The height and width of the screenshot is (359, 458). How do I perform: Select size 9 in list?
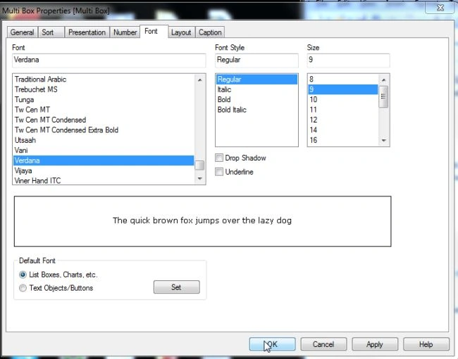coord(343,89)
